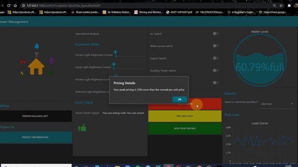Click the purple appliance icon beside the house

point(52,61)
